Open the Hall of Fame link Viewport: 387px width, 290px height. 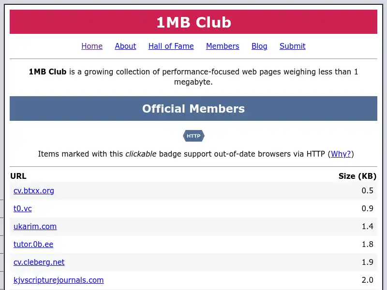(171, 46)
